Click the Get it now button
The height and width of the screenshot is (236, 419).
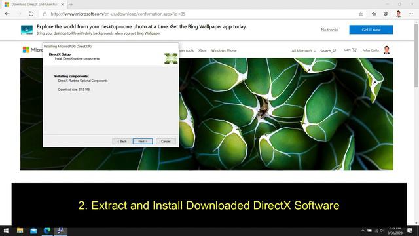coord(371,29)
